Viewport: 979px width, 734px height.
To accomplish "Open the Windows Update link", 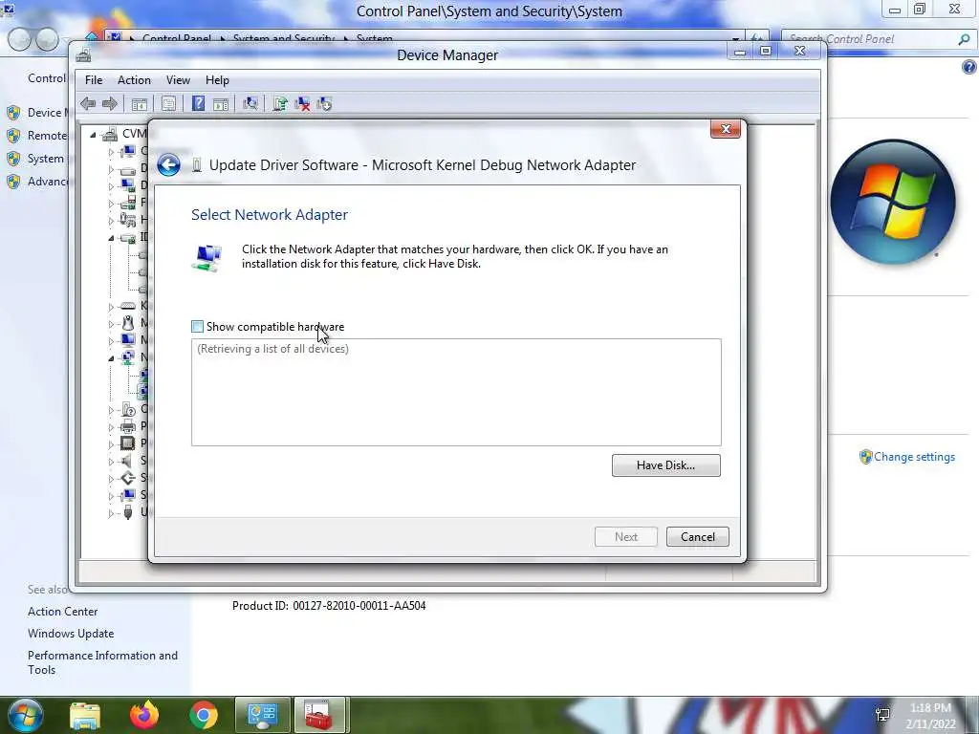I will (71, 634).
